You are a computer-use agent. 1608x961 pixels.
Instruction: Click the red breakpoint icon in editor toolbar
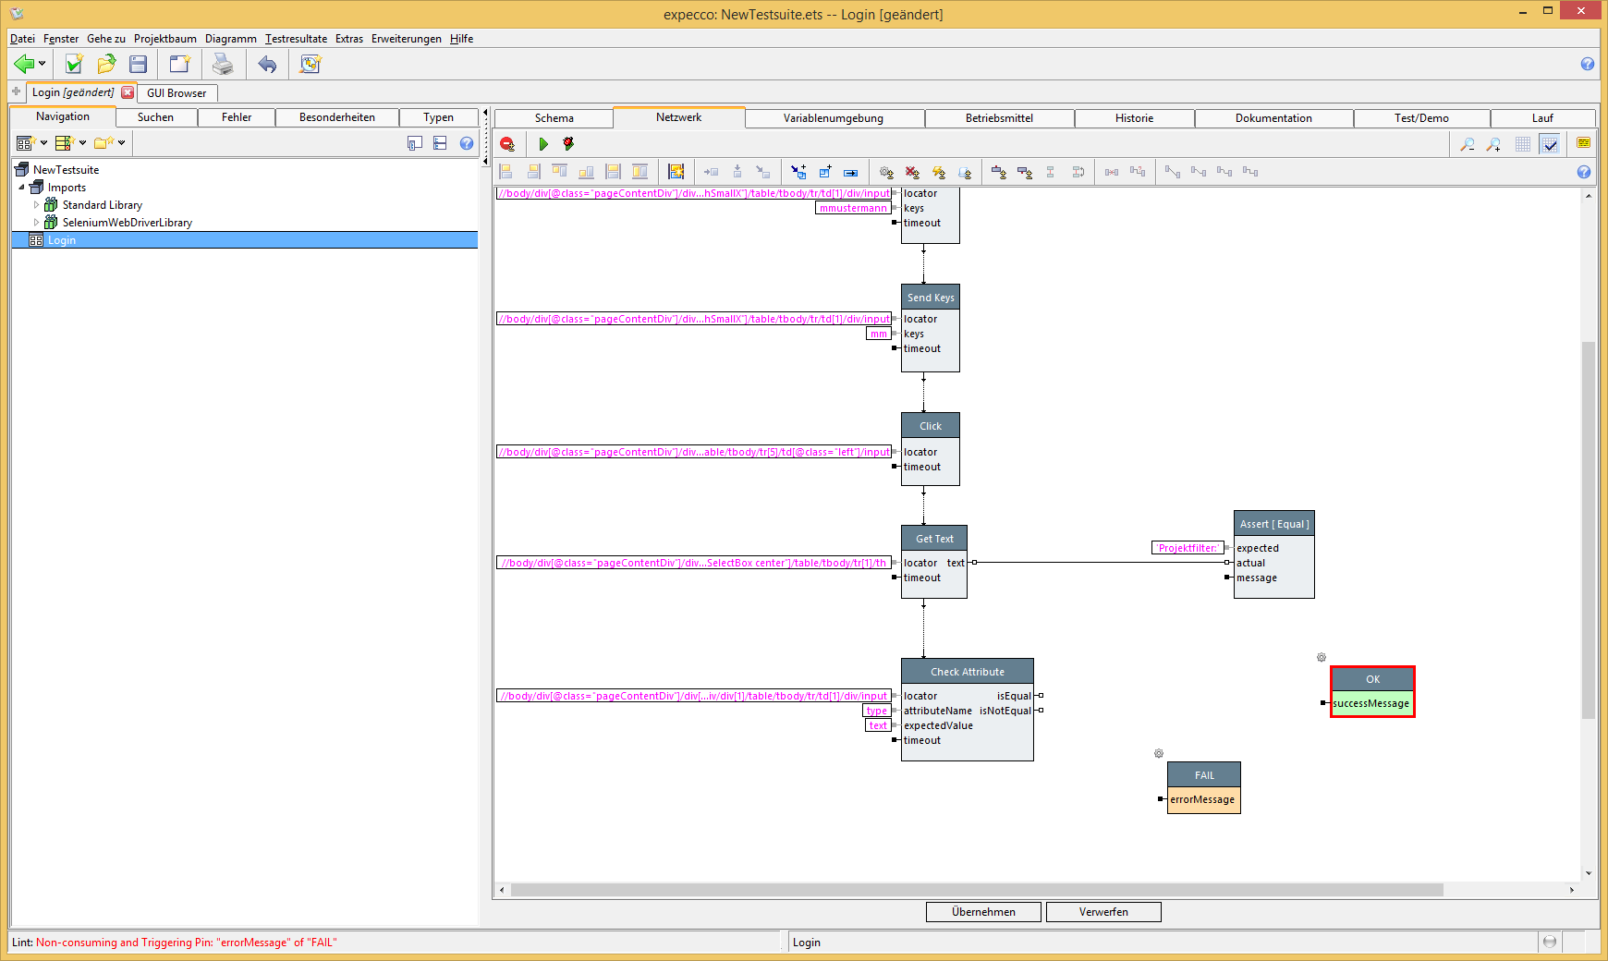tap(507, 144)
